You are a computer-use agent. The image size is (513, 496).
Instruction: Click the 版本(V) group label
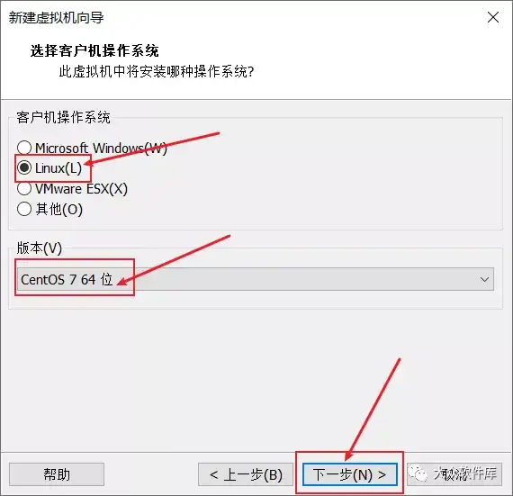[40, 248]
